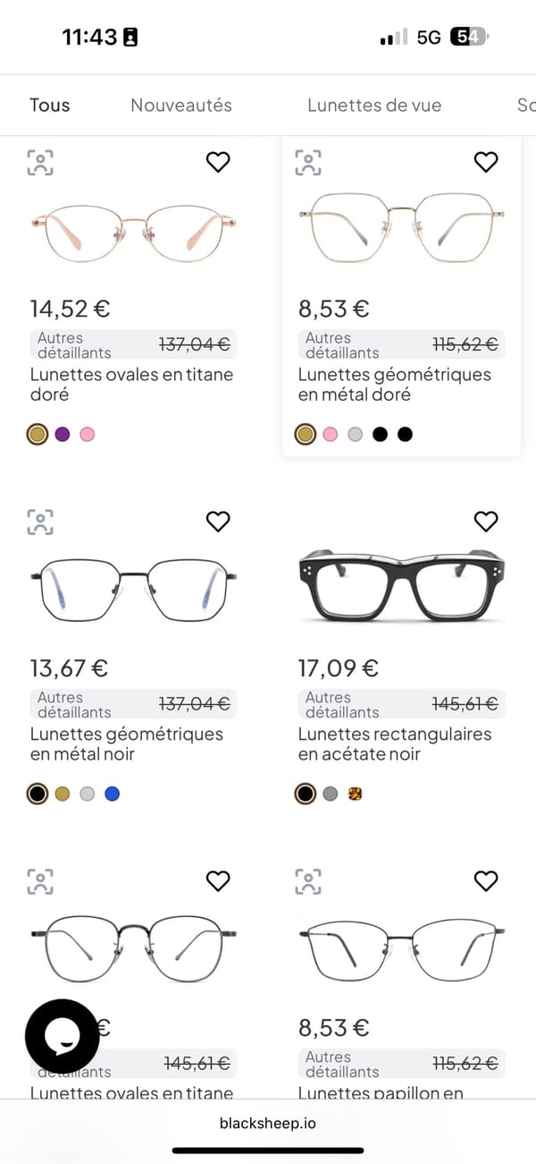Tap try-on icon for black geometric metal glasses

40,522
